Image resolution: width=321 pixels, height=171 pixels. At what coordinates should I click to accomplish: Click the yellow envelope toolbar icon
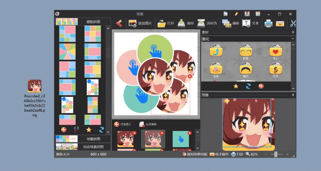point(280,24)
